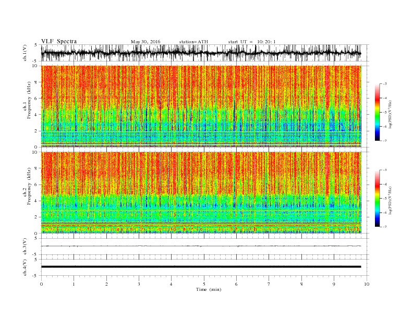The height and width of the screenshot is (319, 413).
Task: Click the ch.3(V) axis label
Action: coord(25,247)
